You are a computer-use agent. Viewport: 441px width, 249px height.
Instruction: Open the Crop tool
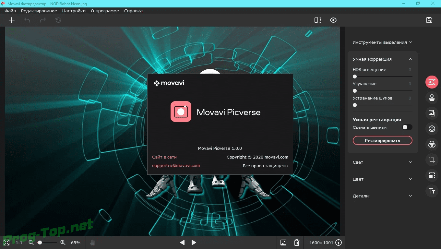pyautogui.click(x=432, y=160)
